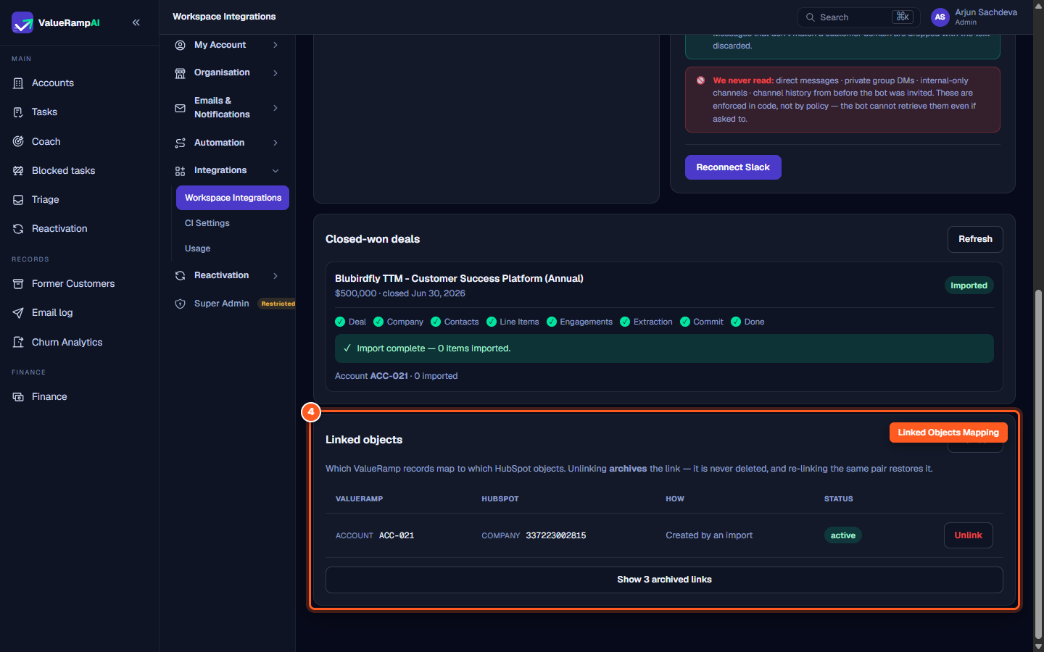1044x652 pixels.
Task: Click the Automation workflow icon
Action: [x=181, y=143]
